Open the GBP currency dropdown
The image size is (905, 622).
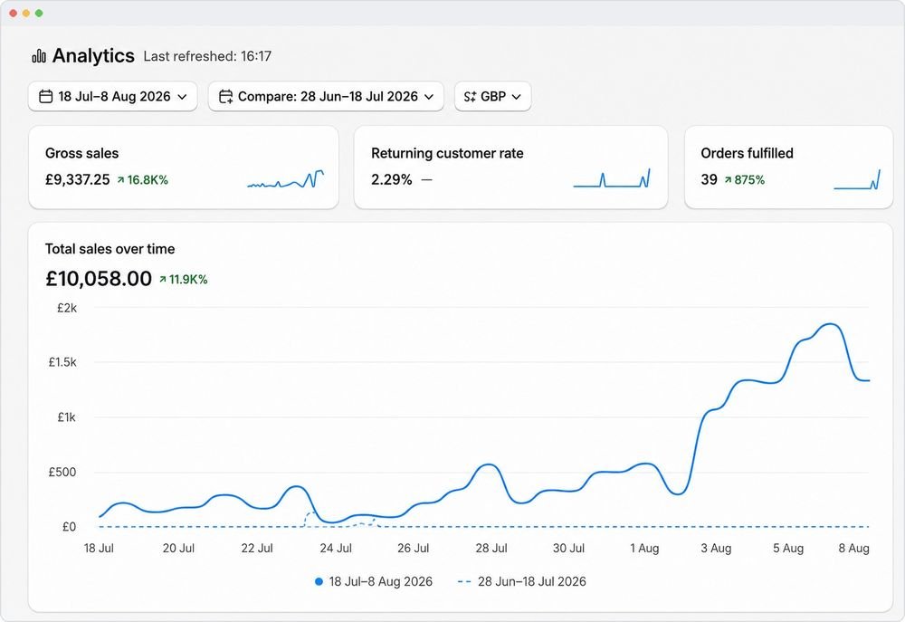point(493,97)
